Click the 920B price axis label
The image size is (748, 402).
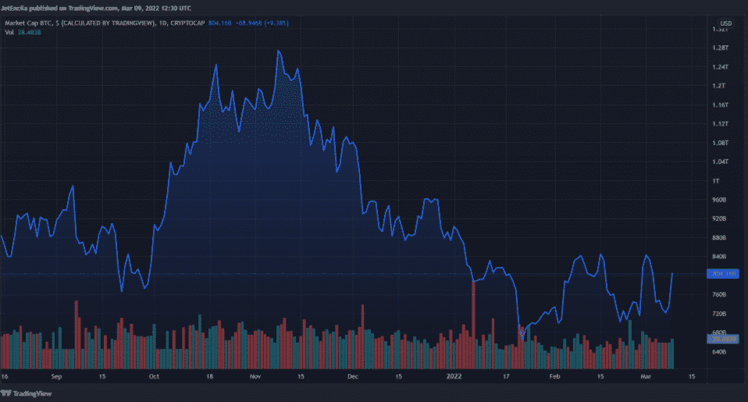719,219
